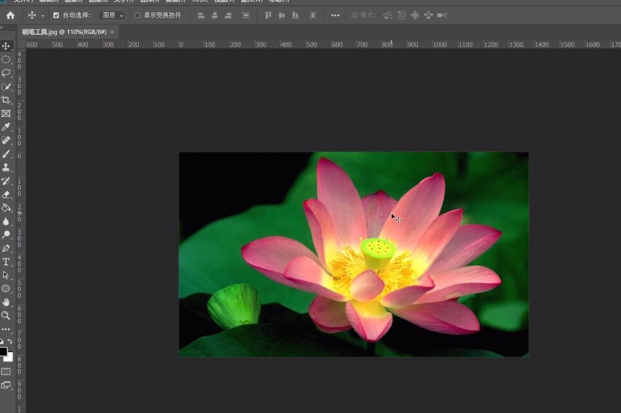Select the Type tool
Screen dimensions: 621x413
click(x=6, y=262)
